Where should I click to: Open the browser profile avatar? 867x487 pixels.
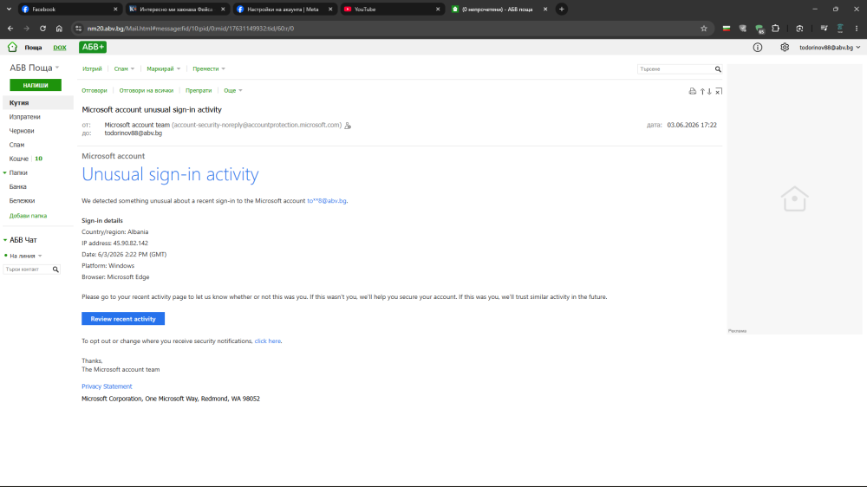point(840,29)
